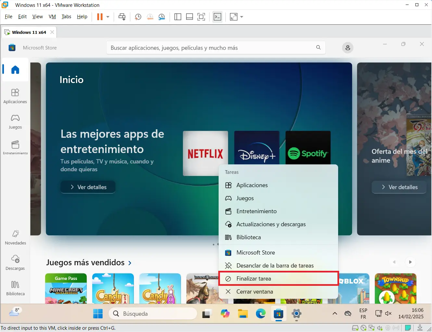
Task: Show next games with the right arrow button
Action: [410, 262]
